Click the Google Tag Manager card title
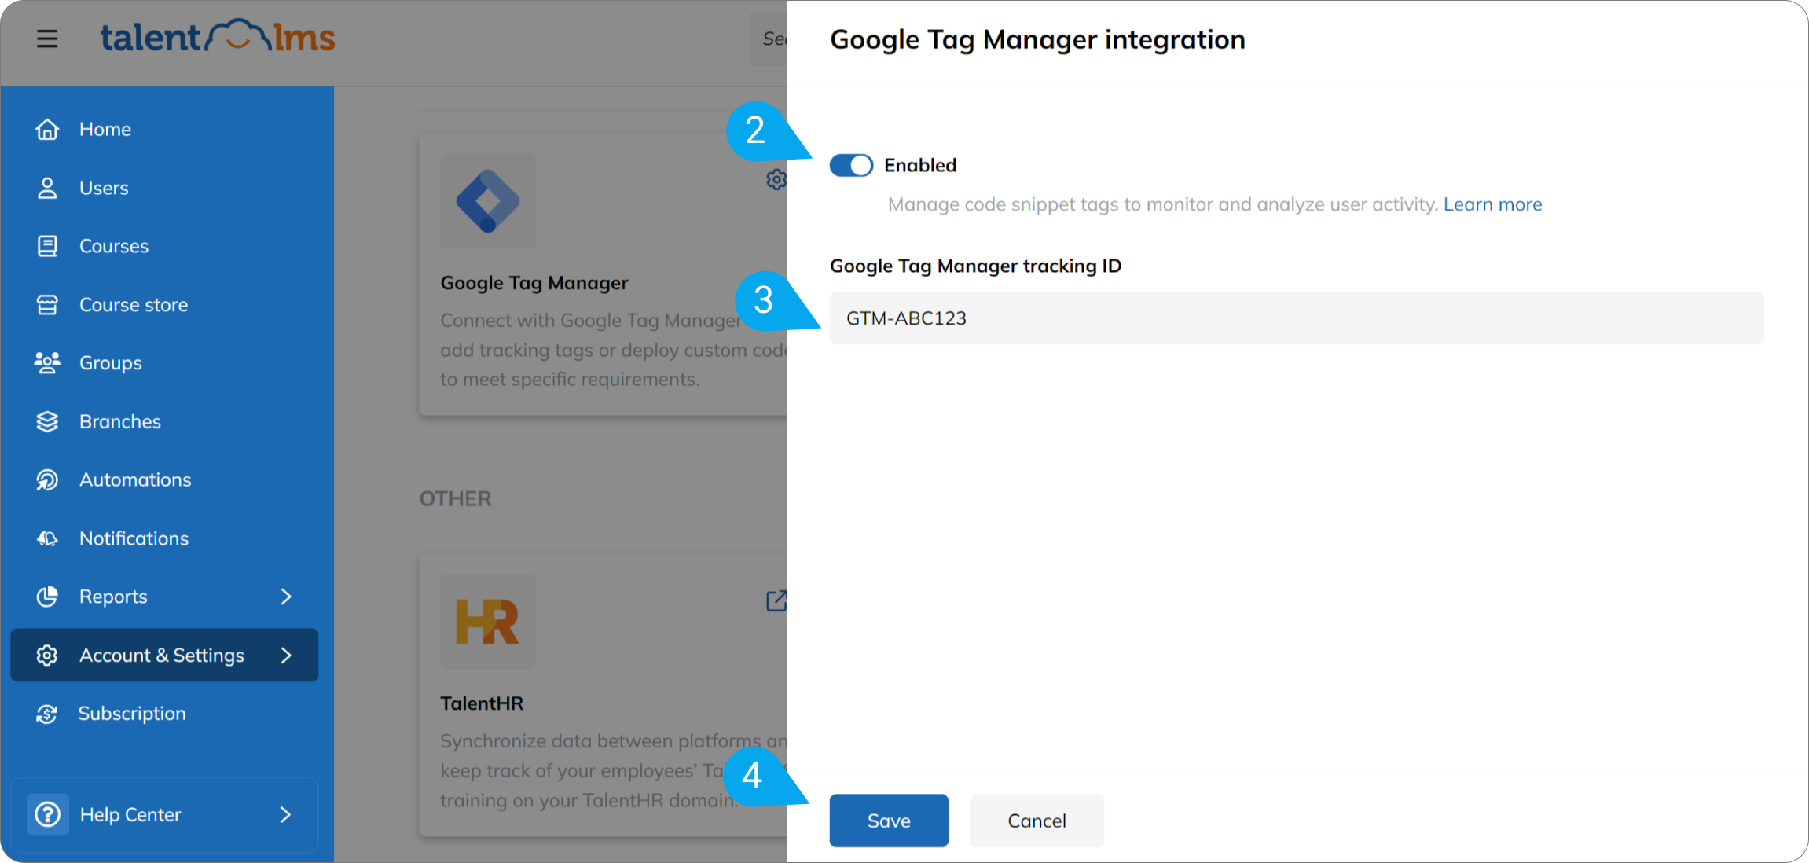 point(534,283)
